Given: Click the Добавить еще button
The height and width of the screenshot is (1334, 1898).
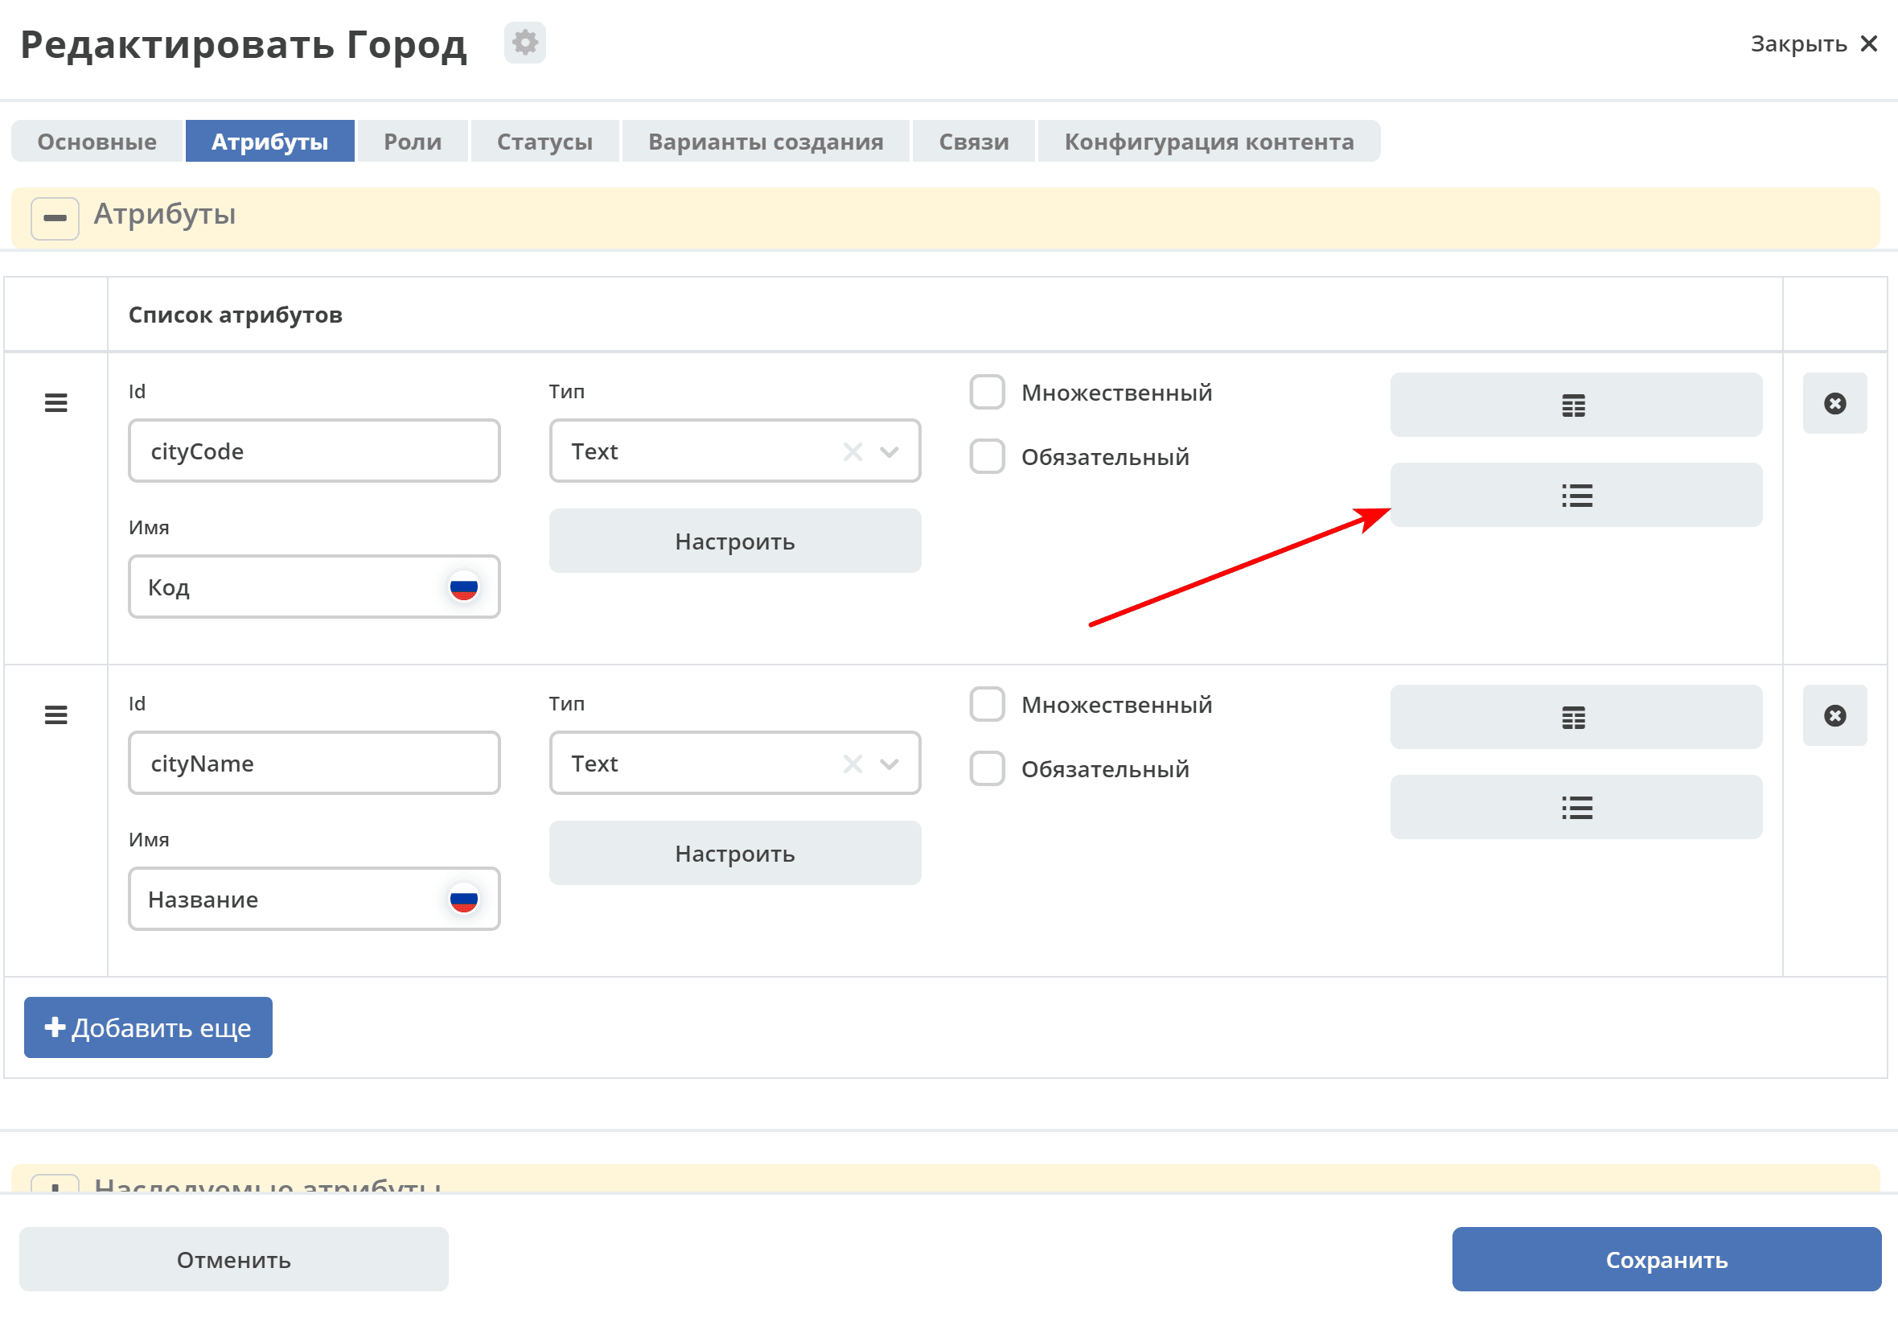Looking at the screenshot, I should (148, 1027).
